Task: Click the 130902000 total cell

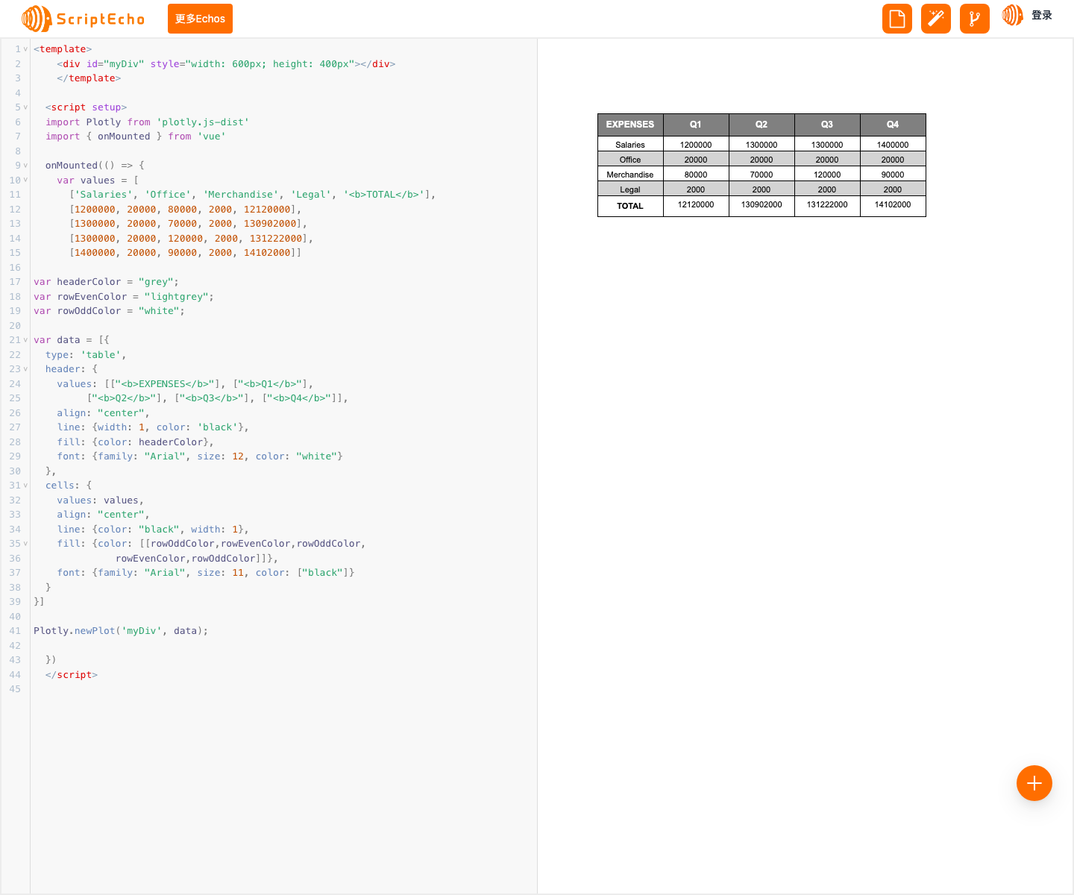Action: tap(761, 206)
